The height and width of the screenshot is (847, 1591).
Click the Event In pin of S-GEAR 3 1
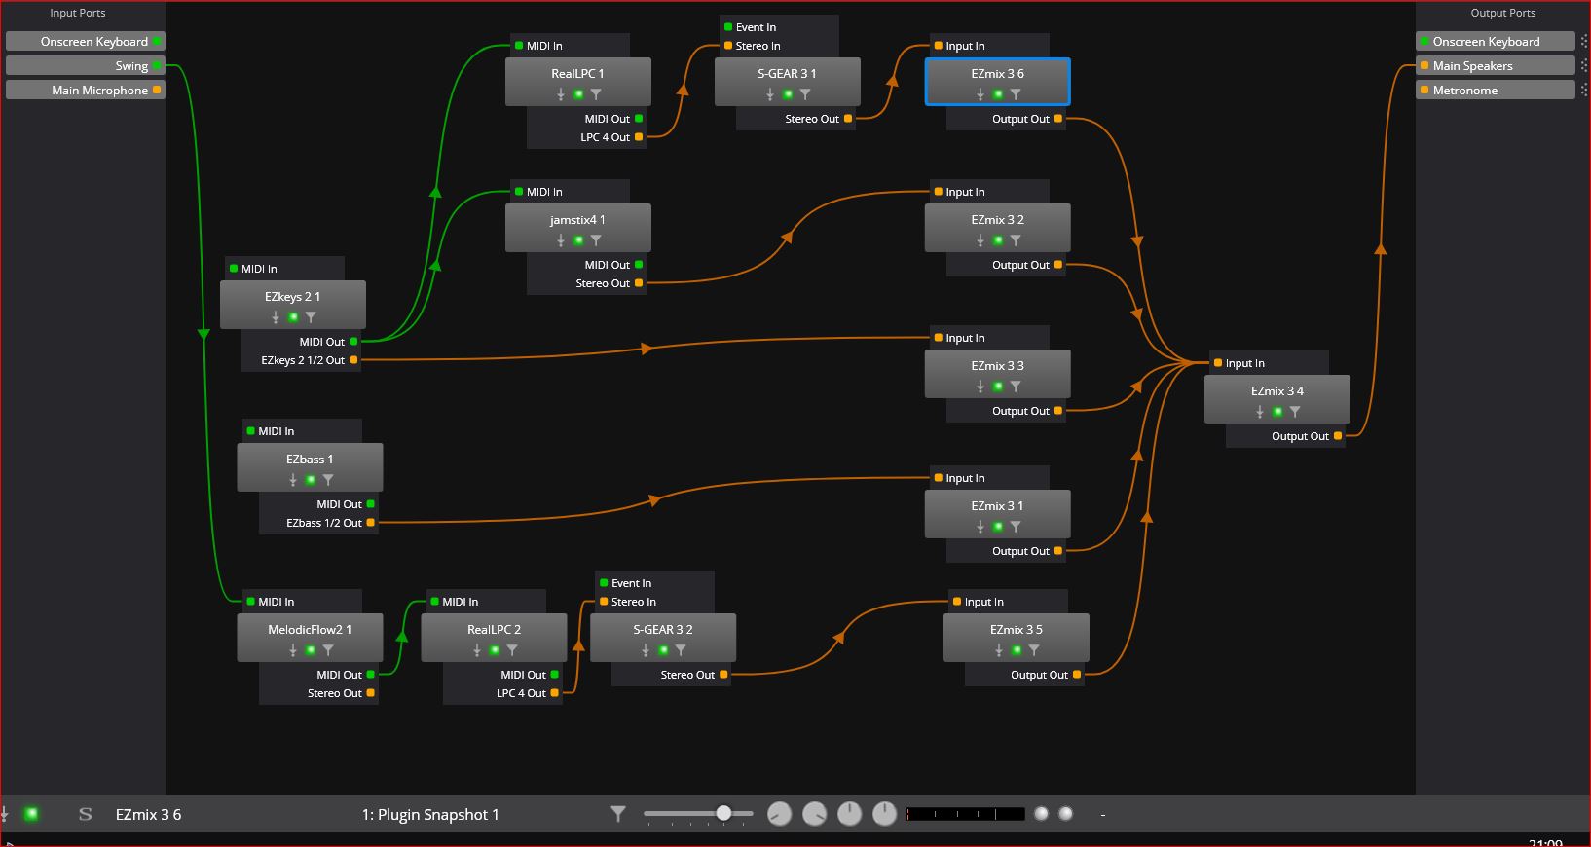(727, 27)
